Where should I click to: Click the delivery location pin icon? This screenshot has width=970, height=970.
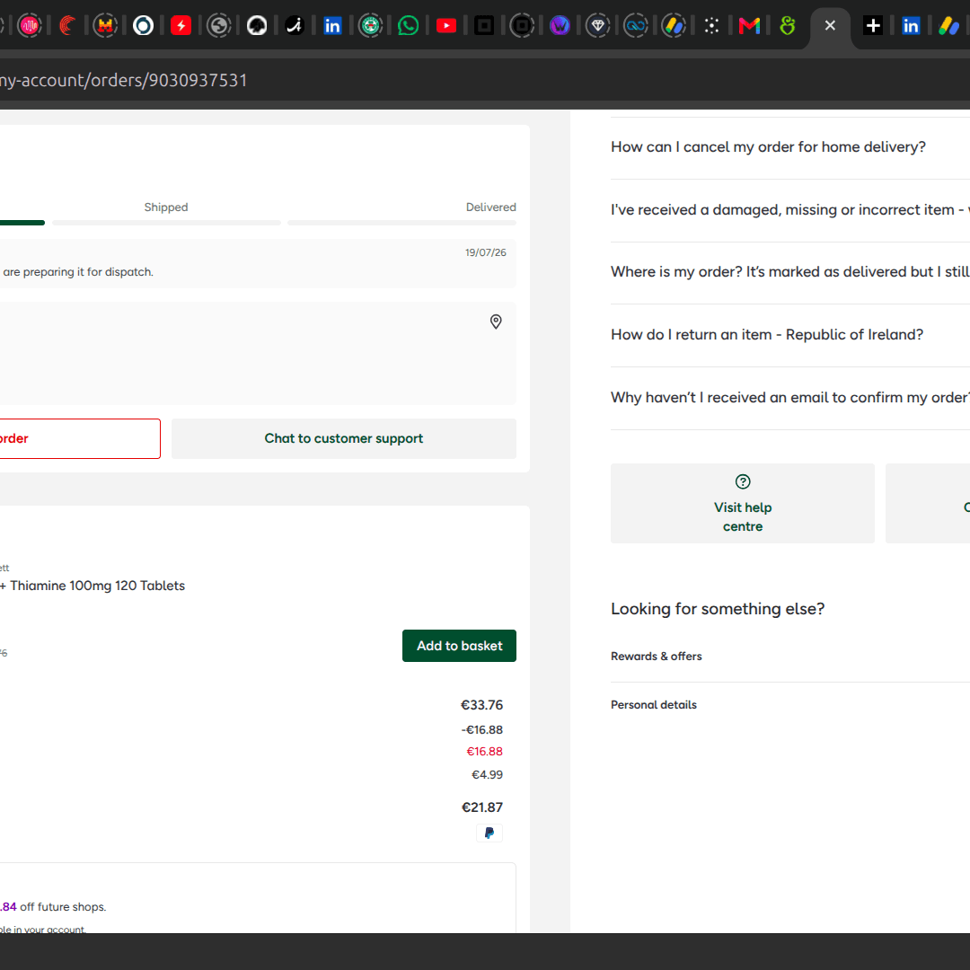coord(496,322)
